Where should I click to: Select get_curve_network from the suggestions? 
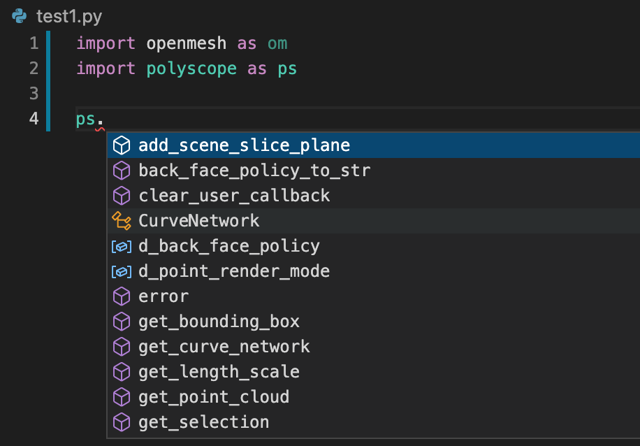point(373,347)
